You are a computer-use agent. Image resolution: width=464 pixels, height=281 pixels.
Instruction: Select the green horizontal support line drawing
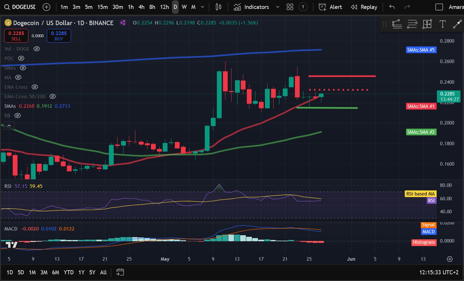point(327,108)
